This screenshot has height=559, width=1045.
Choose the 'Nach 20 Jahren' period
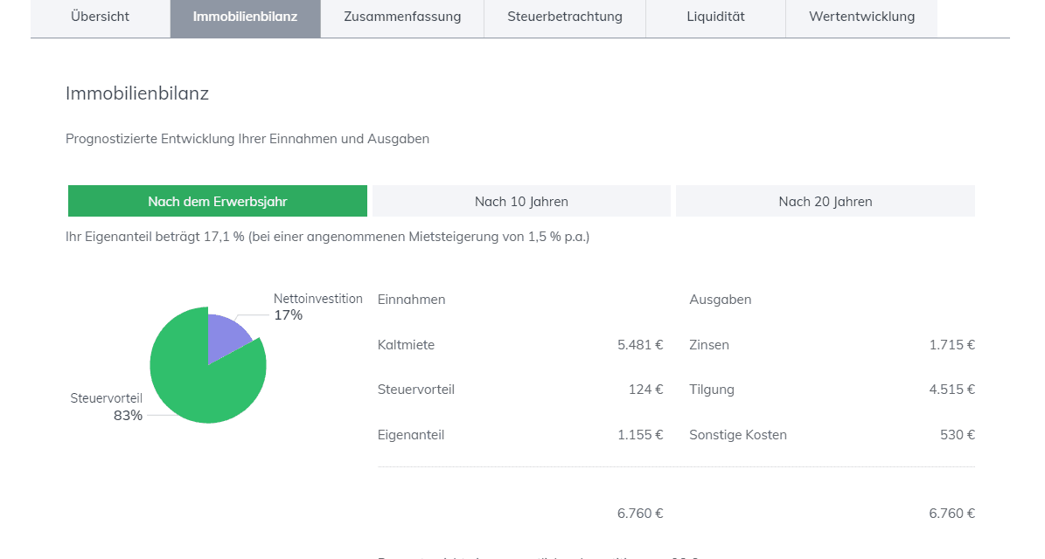(x=826, y=201)
